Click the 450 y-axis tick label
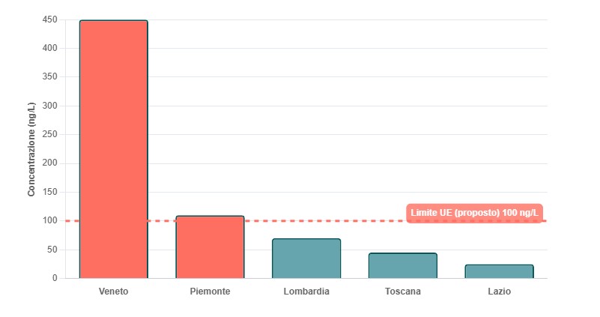 50,19
